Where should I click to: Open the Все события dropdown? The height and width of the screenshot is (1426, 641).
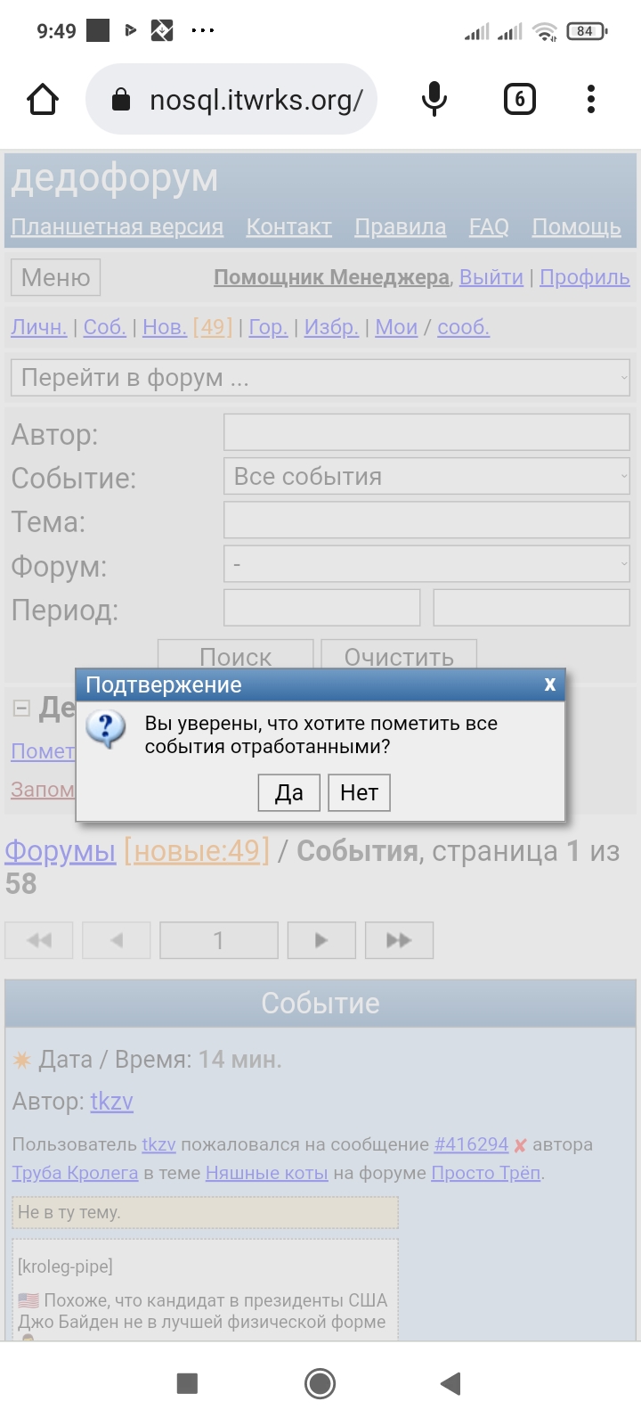(426, 477)
